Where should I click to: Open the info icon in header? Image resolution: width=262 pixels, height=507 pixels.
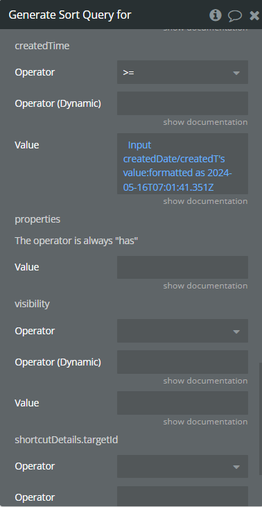pyautogui.click(x=216, y=15)
